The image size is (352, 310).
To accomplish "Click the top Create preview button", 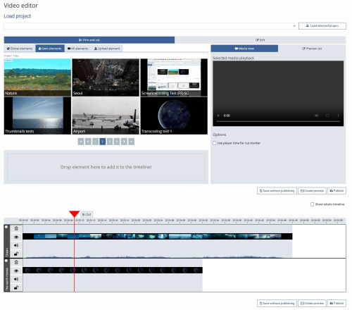I will pos(312,191).
